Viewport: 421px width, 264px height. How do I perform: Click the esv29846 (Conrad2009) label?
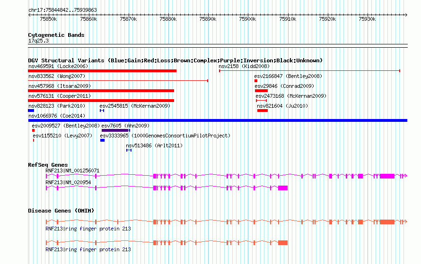pyautogui.click(x=284, y=86)
